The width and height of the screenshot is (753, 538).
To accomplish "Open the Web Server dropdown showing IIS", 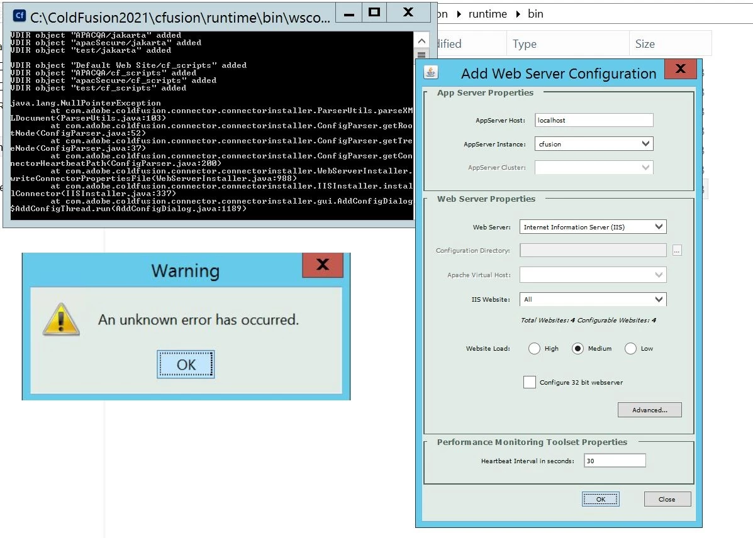I will [x=593, y=227].
